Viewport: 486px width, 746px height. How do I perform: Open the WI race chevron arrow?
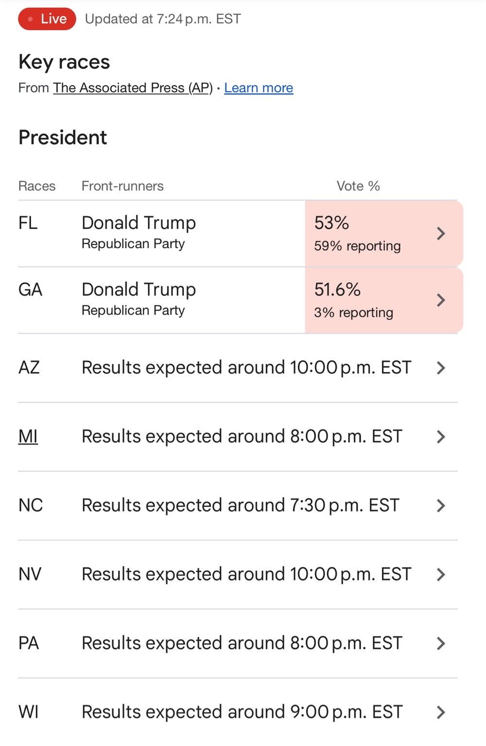[x=441, y=713]
